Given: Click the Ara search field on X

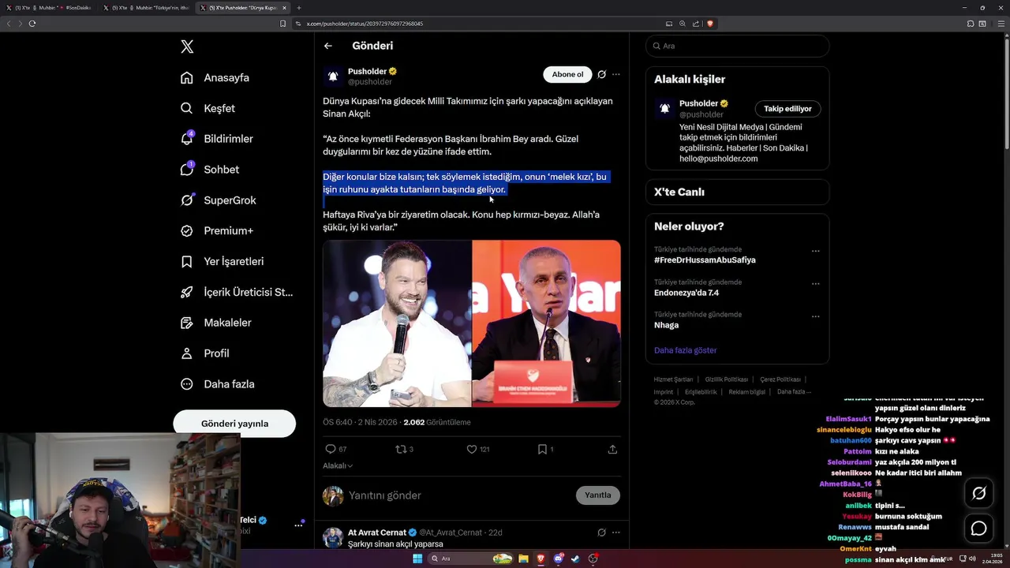Looking at the screenshot, I should (738, 46).
